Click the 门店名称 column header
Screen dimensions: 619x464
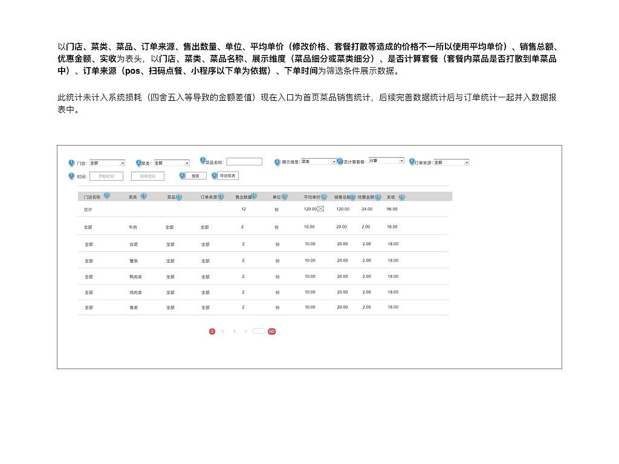[x=92, y=197]
